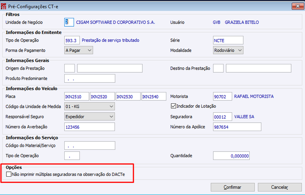Screen dimensions: 305x195
Task: Click the CIGAM app icon in title bar
Action: click(x=3, y=6)
